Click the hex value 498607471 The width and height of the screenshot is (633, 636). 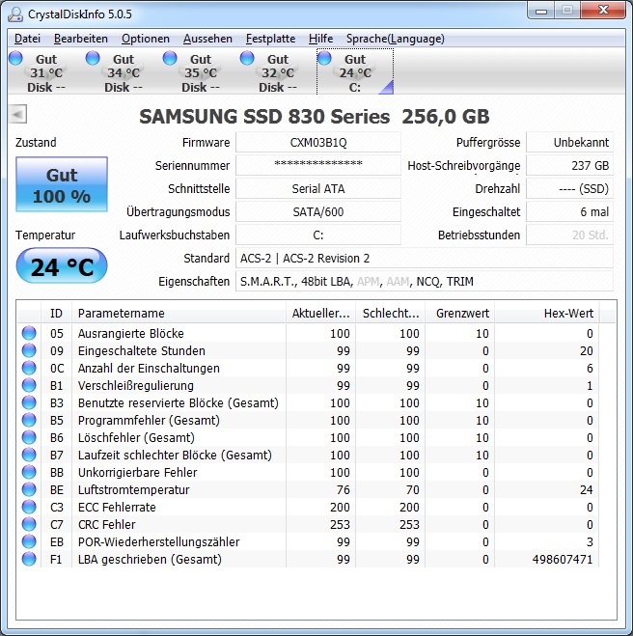(563, 560)
